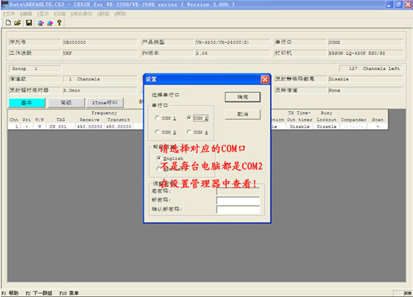This screenshot has width=413, height=297.
Task: Click the Transmit frequency 450.00000 cell
Action: (118, 127)
